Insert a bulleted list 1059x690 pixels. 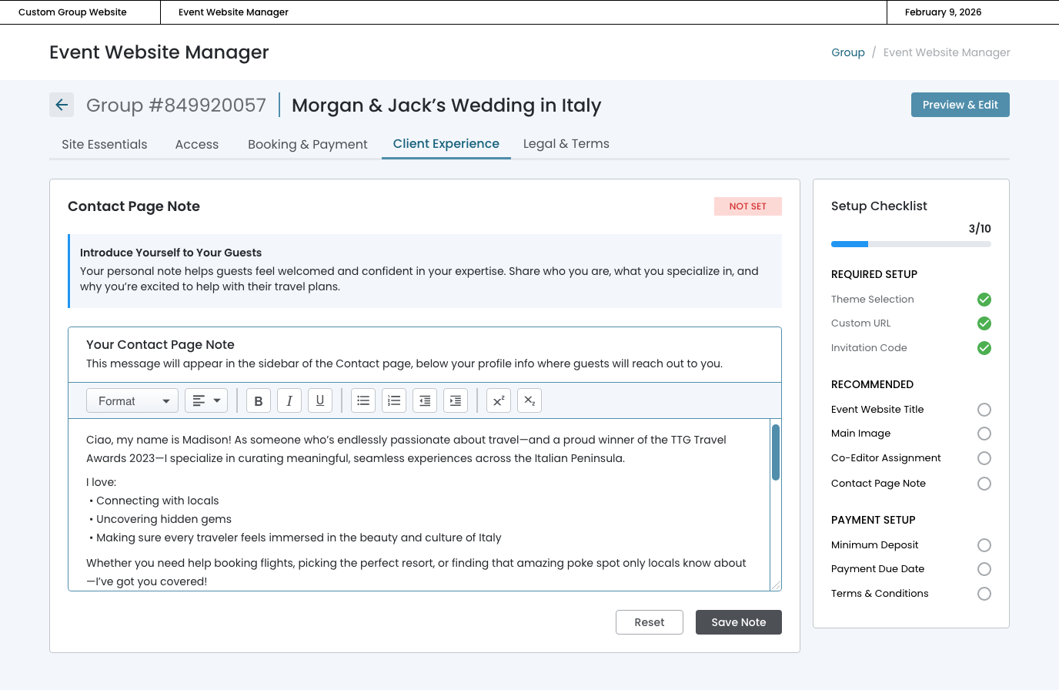click(363, 400)
